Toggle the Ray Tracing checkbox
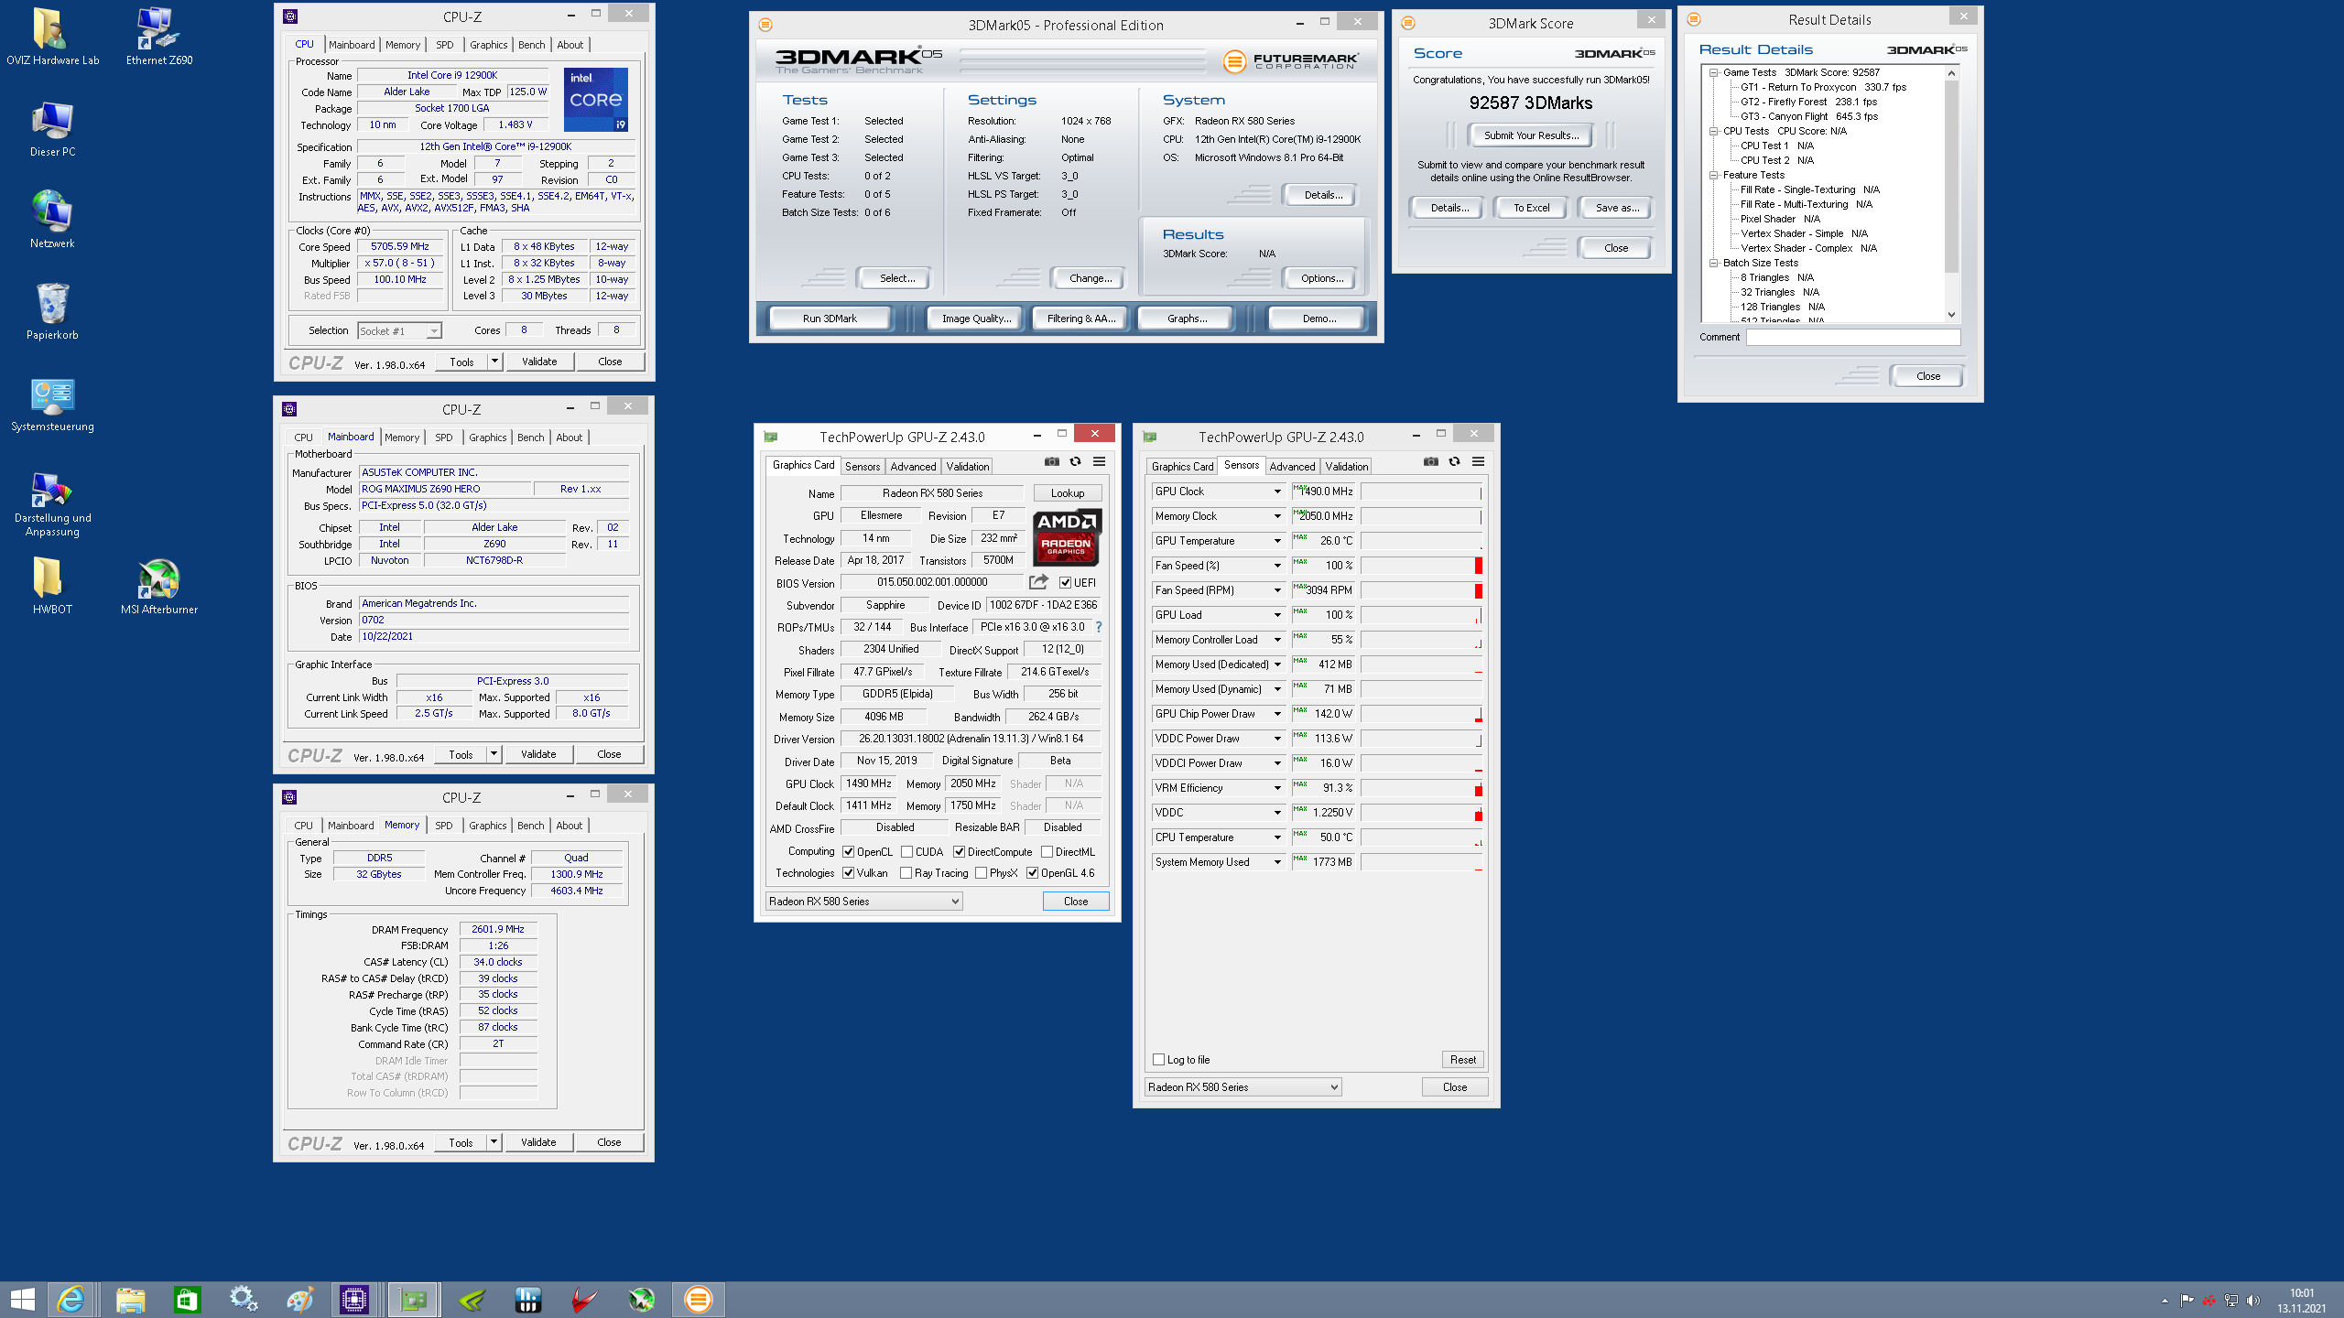 [x=906, y=873]
